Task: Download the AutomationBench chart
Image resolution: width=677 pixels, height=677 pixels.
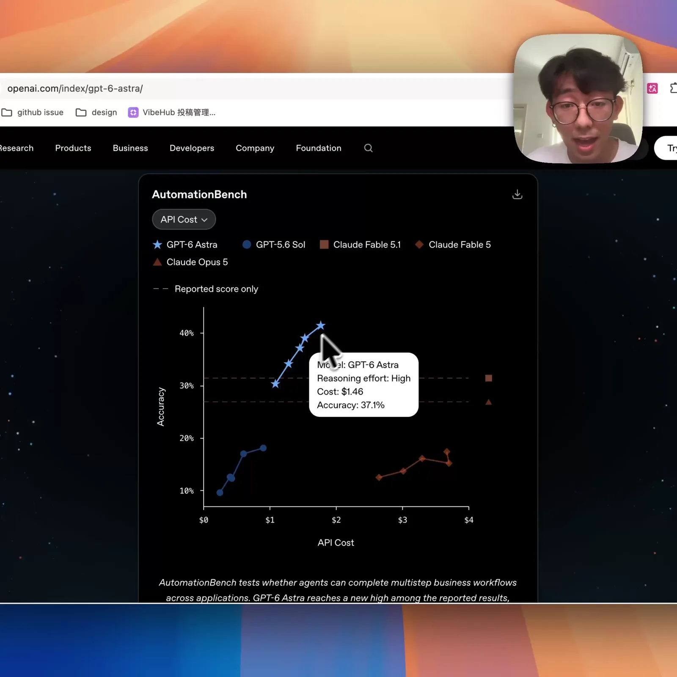Action: point(517,194)
